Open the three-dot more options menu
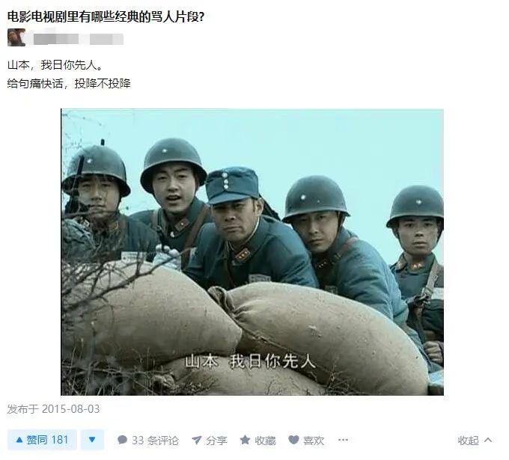 tap(343, 440)
